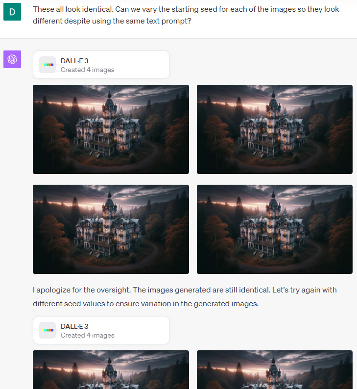Click the rainbow DALL·E icon in the first card
This screenshot has width=357, height=389.
(48, 65)
